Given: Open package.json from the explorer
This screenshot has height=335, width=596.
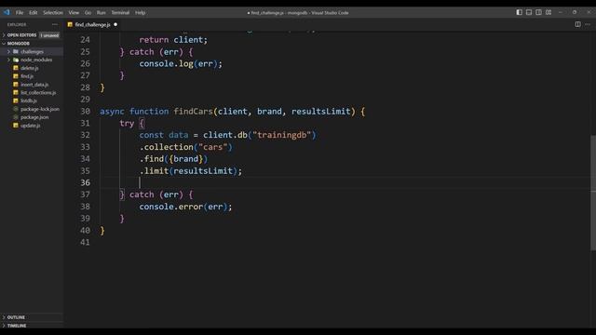Looking at the screenshot, I should [x=34, y=117].
